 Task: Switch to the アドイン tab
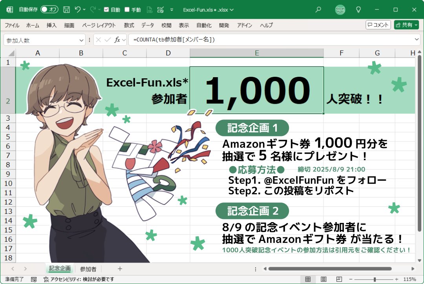[245, 25]
